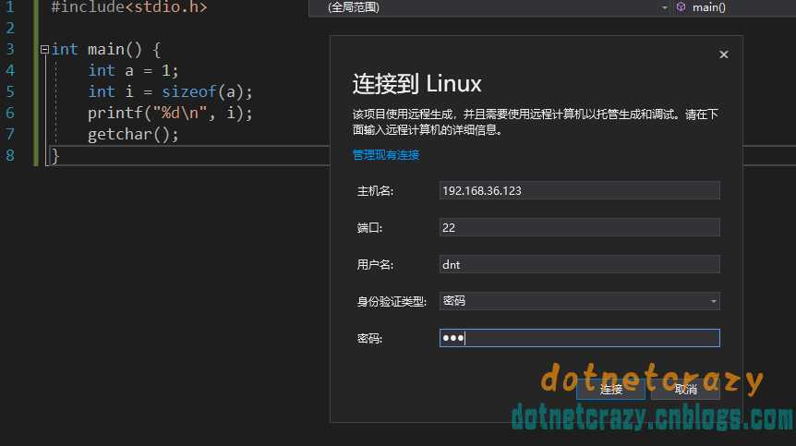This screenshot has height=446, width=796.
Task: Collapse the main() function code block
Action: (44, 49)
